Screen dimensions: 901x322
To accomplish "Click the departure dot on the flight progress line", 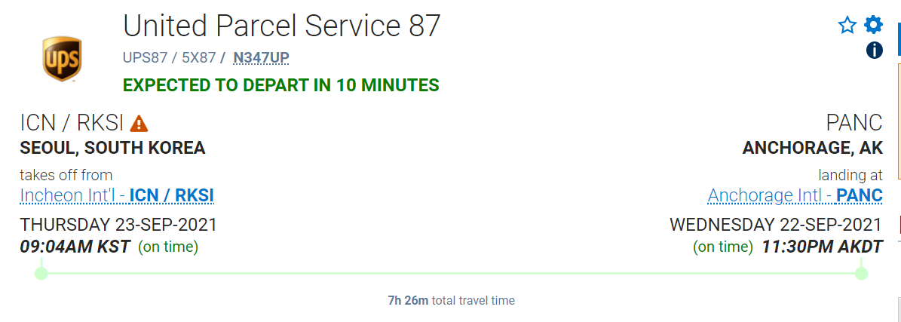I will pyautogui.click(x=41, y=273).
